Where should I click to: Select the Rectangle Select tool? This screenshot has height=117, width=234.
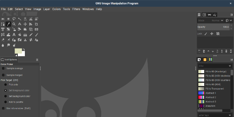[x=3, y=18]
